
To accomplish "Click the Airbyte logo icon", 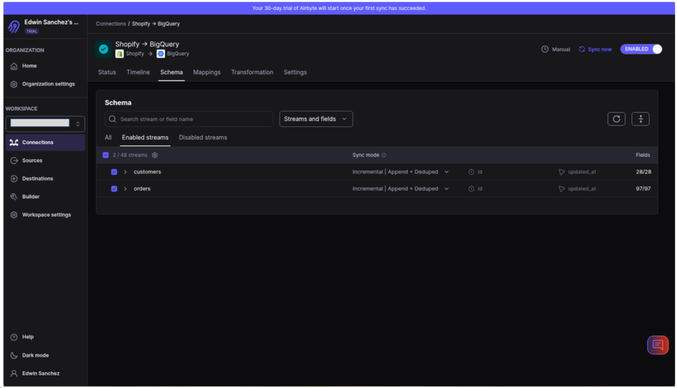I will pos(14,26).
